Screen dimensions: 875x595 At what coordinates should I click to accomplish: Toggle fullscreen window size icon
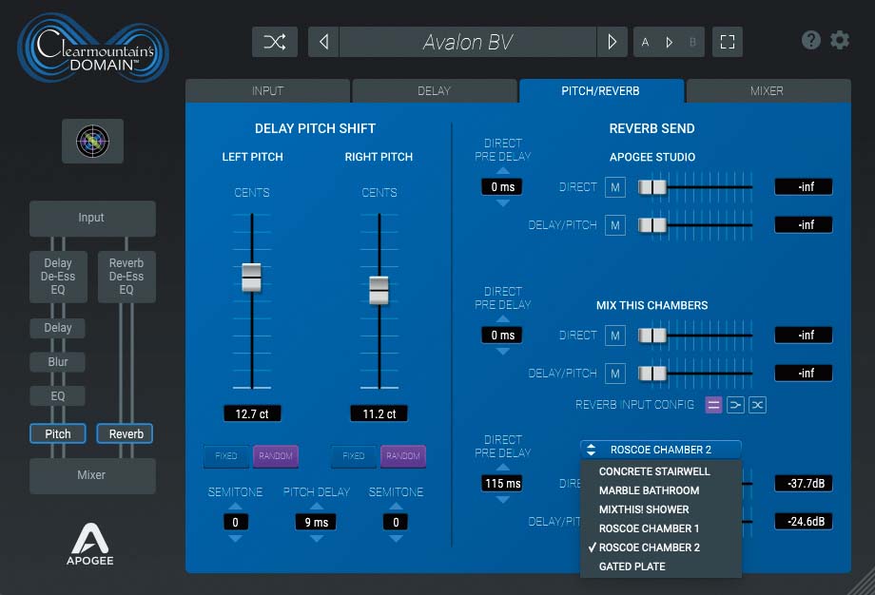pyautogui.click(x=728, y=42)
